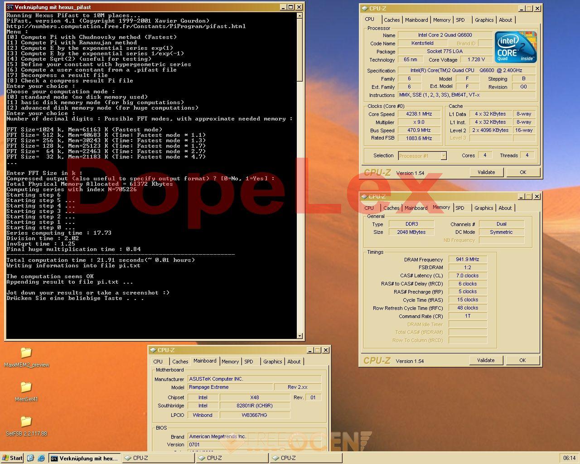
Task: Click the Show Desktop quick launch icon
Action: 30,458
